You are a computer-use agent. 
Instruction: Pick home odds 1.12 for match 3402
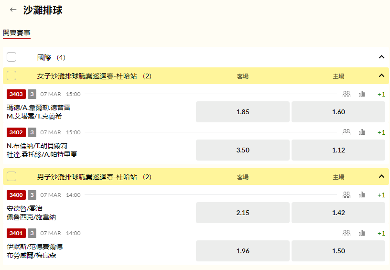tap(338, 150)
